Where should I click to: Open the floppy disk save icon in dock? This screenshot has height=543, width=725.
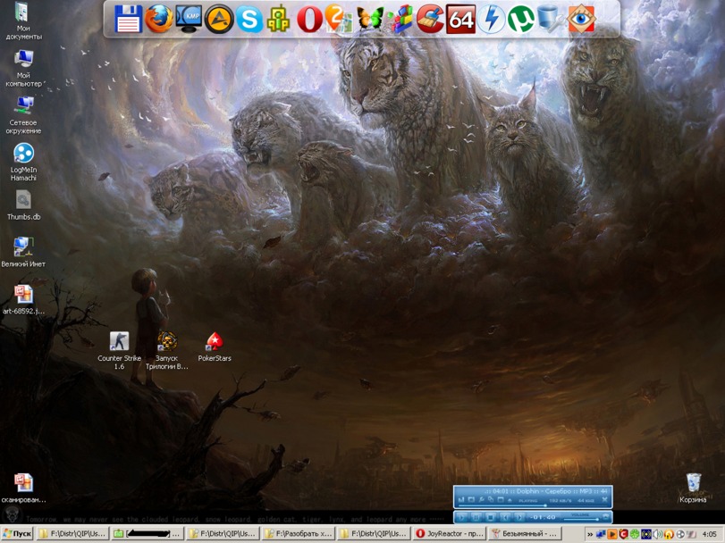coord(128,19)
